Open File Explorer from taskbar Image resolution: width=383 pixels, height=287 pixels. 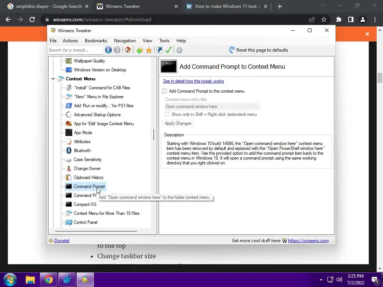(x=30, y=280)
